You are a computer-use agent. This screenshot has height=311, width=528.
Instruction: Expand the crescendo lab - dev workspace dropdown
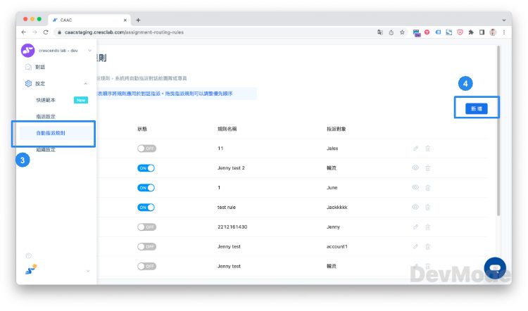(89, 51)
